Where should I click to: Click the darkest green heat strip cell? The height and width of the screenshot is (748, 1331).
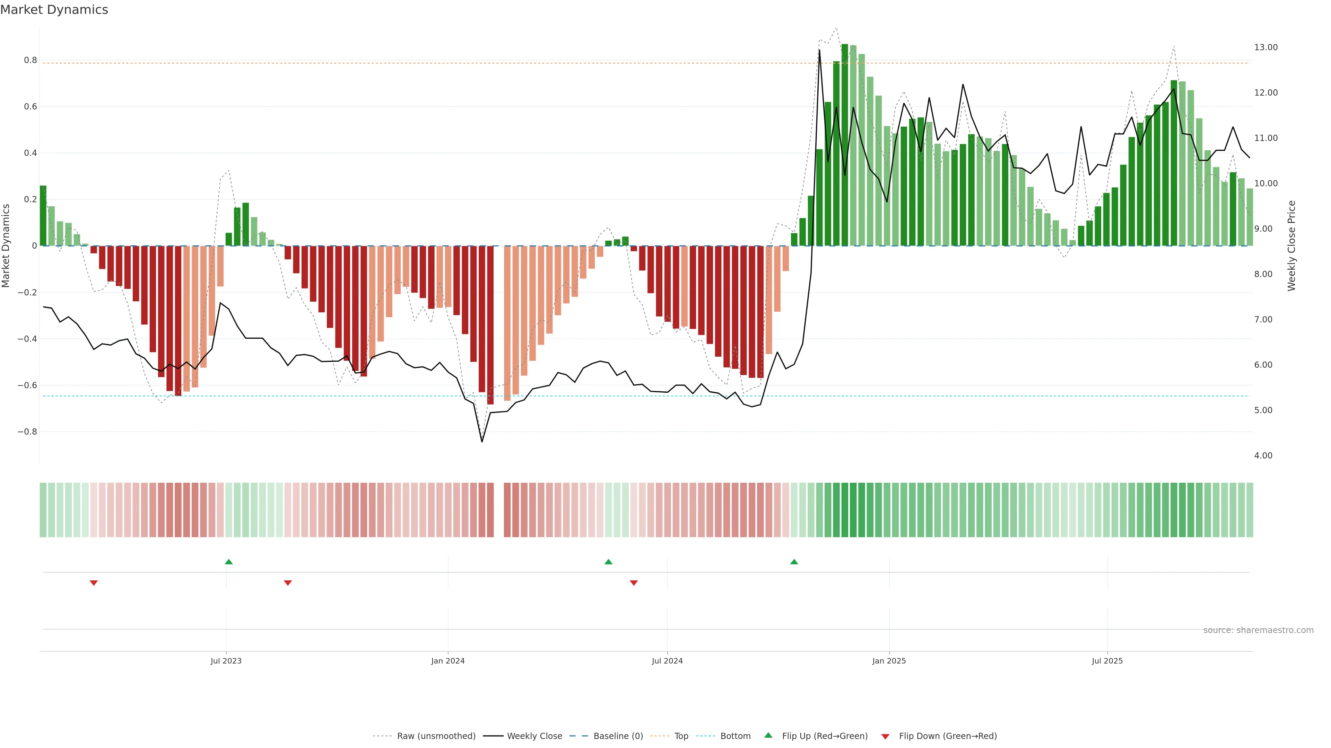point(844,510)
